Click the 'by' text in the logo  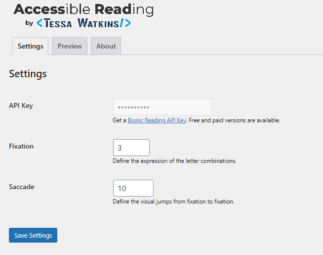coord(29,23)
